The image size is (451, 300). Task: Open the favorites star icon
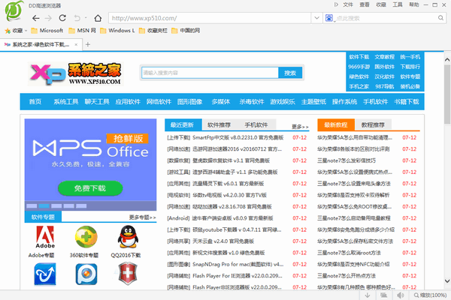[x=8, y=31]
